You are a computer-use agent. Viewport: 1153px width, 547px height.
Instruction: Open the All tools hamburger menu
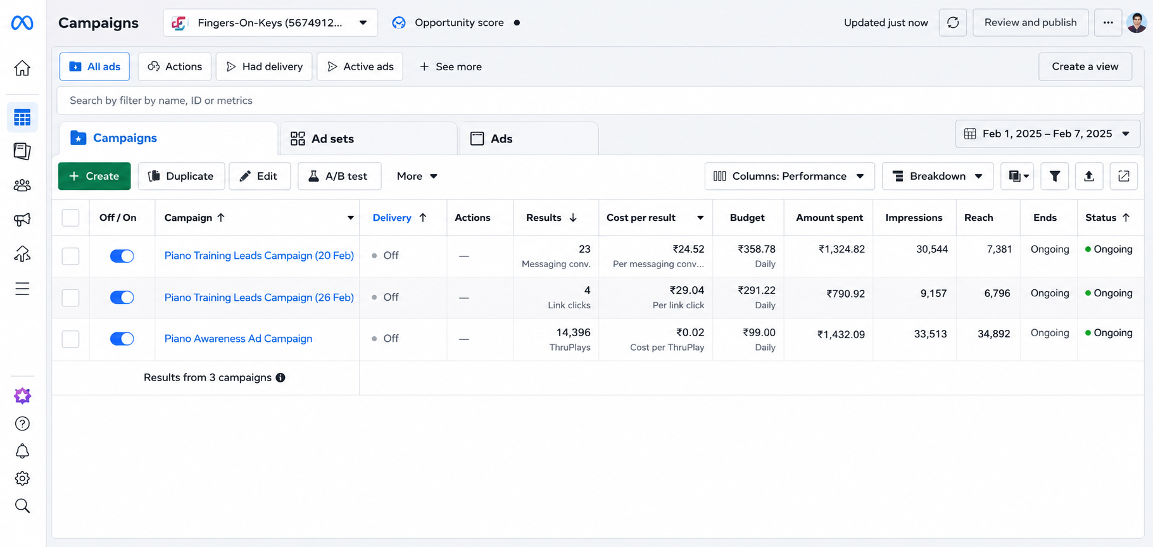point(22,289)
